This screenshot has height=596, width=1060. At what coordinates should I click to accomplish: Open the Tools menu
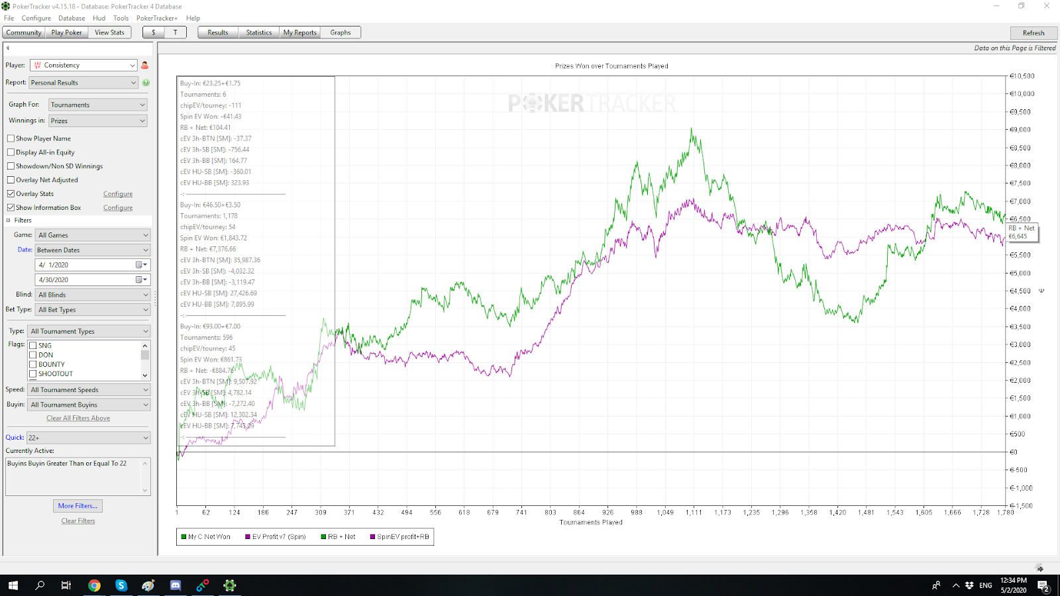[121, 18]
